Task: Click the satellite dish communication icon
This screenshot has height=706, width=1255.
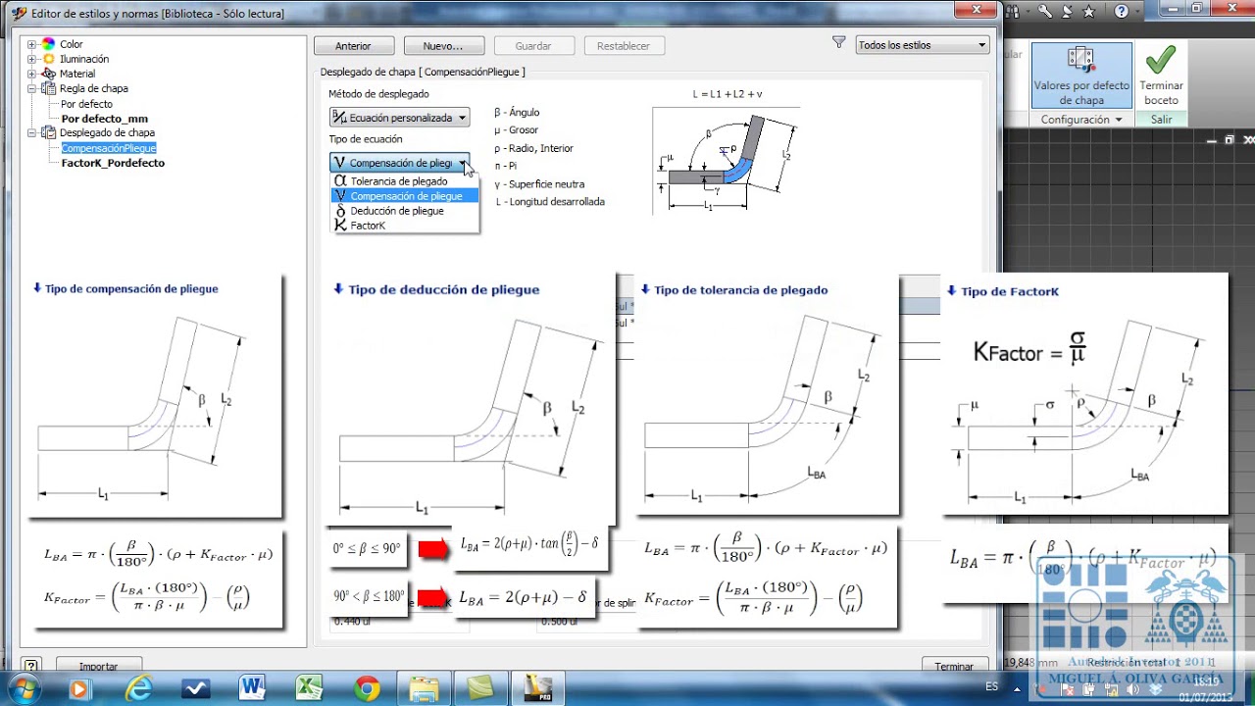Action: [x=1067, y=11]
